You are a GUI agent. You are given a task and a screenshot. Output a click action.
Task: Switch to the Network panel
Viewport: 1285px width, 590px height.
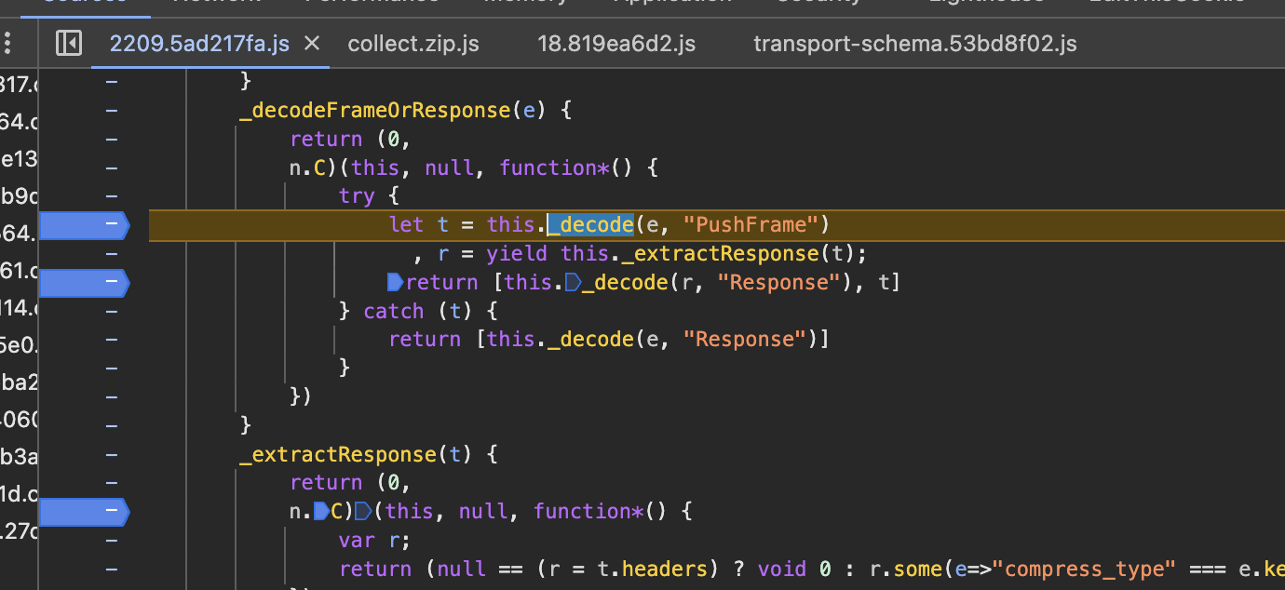click(x=217, y=5)
